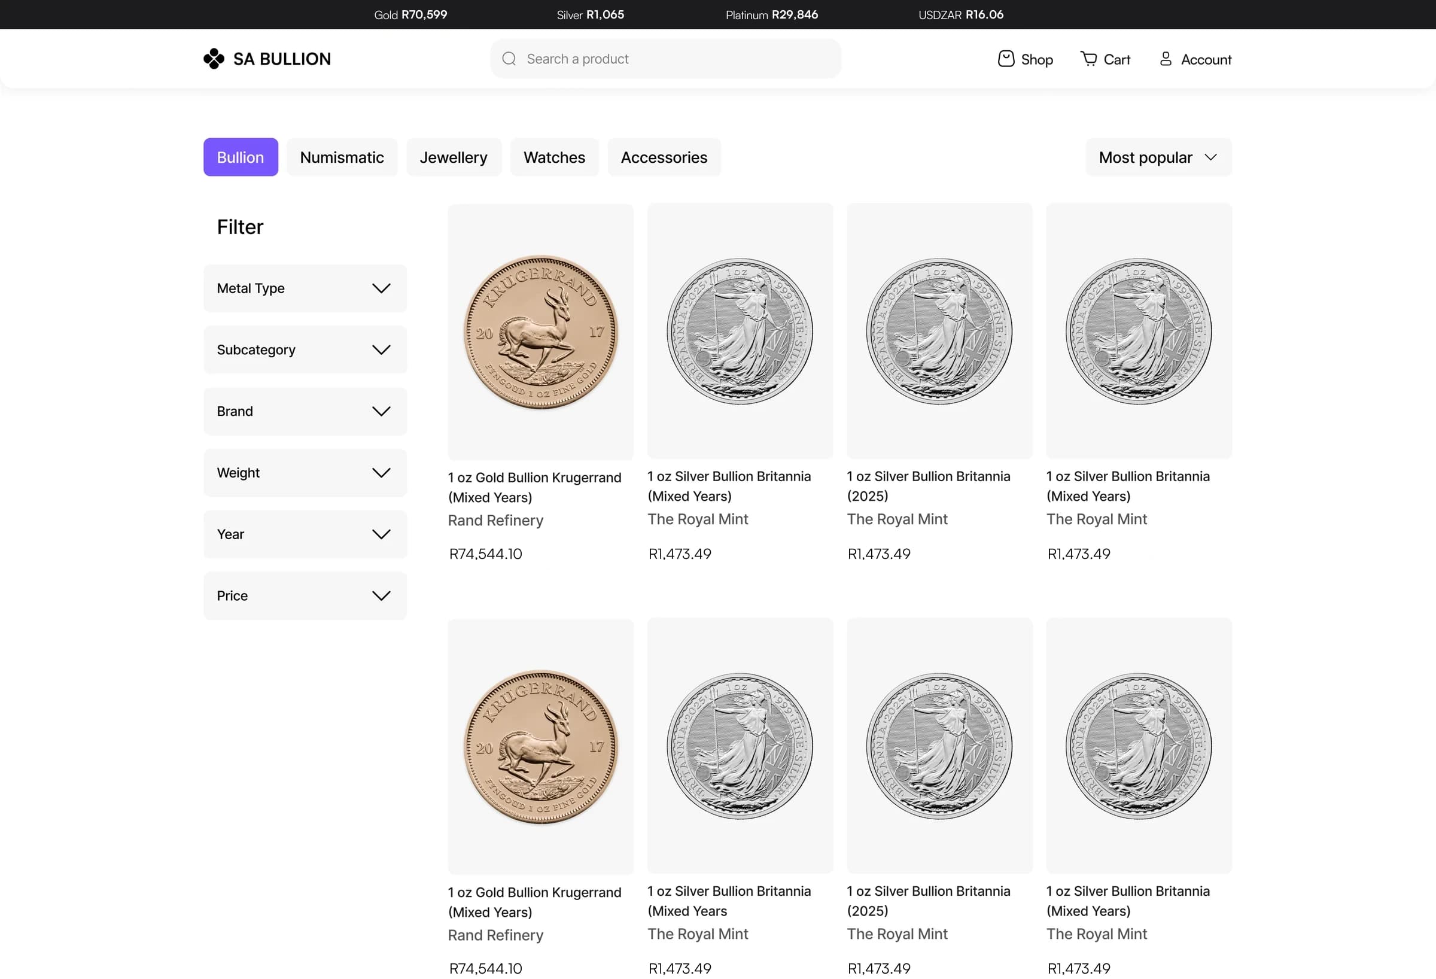Viewport: 1436px width, 979px height.
Task: Open the Shop bag icon
Action: (1006, 59)
